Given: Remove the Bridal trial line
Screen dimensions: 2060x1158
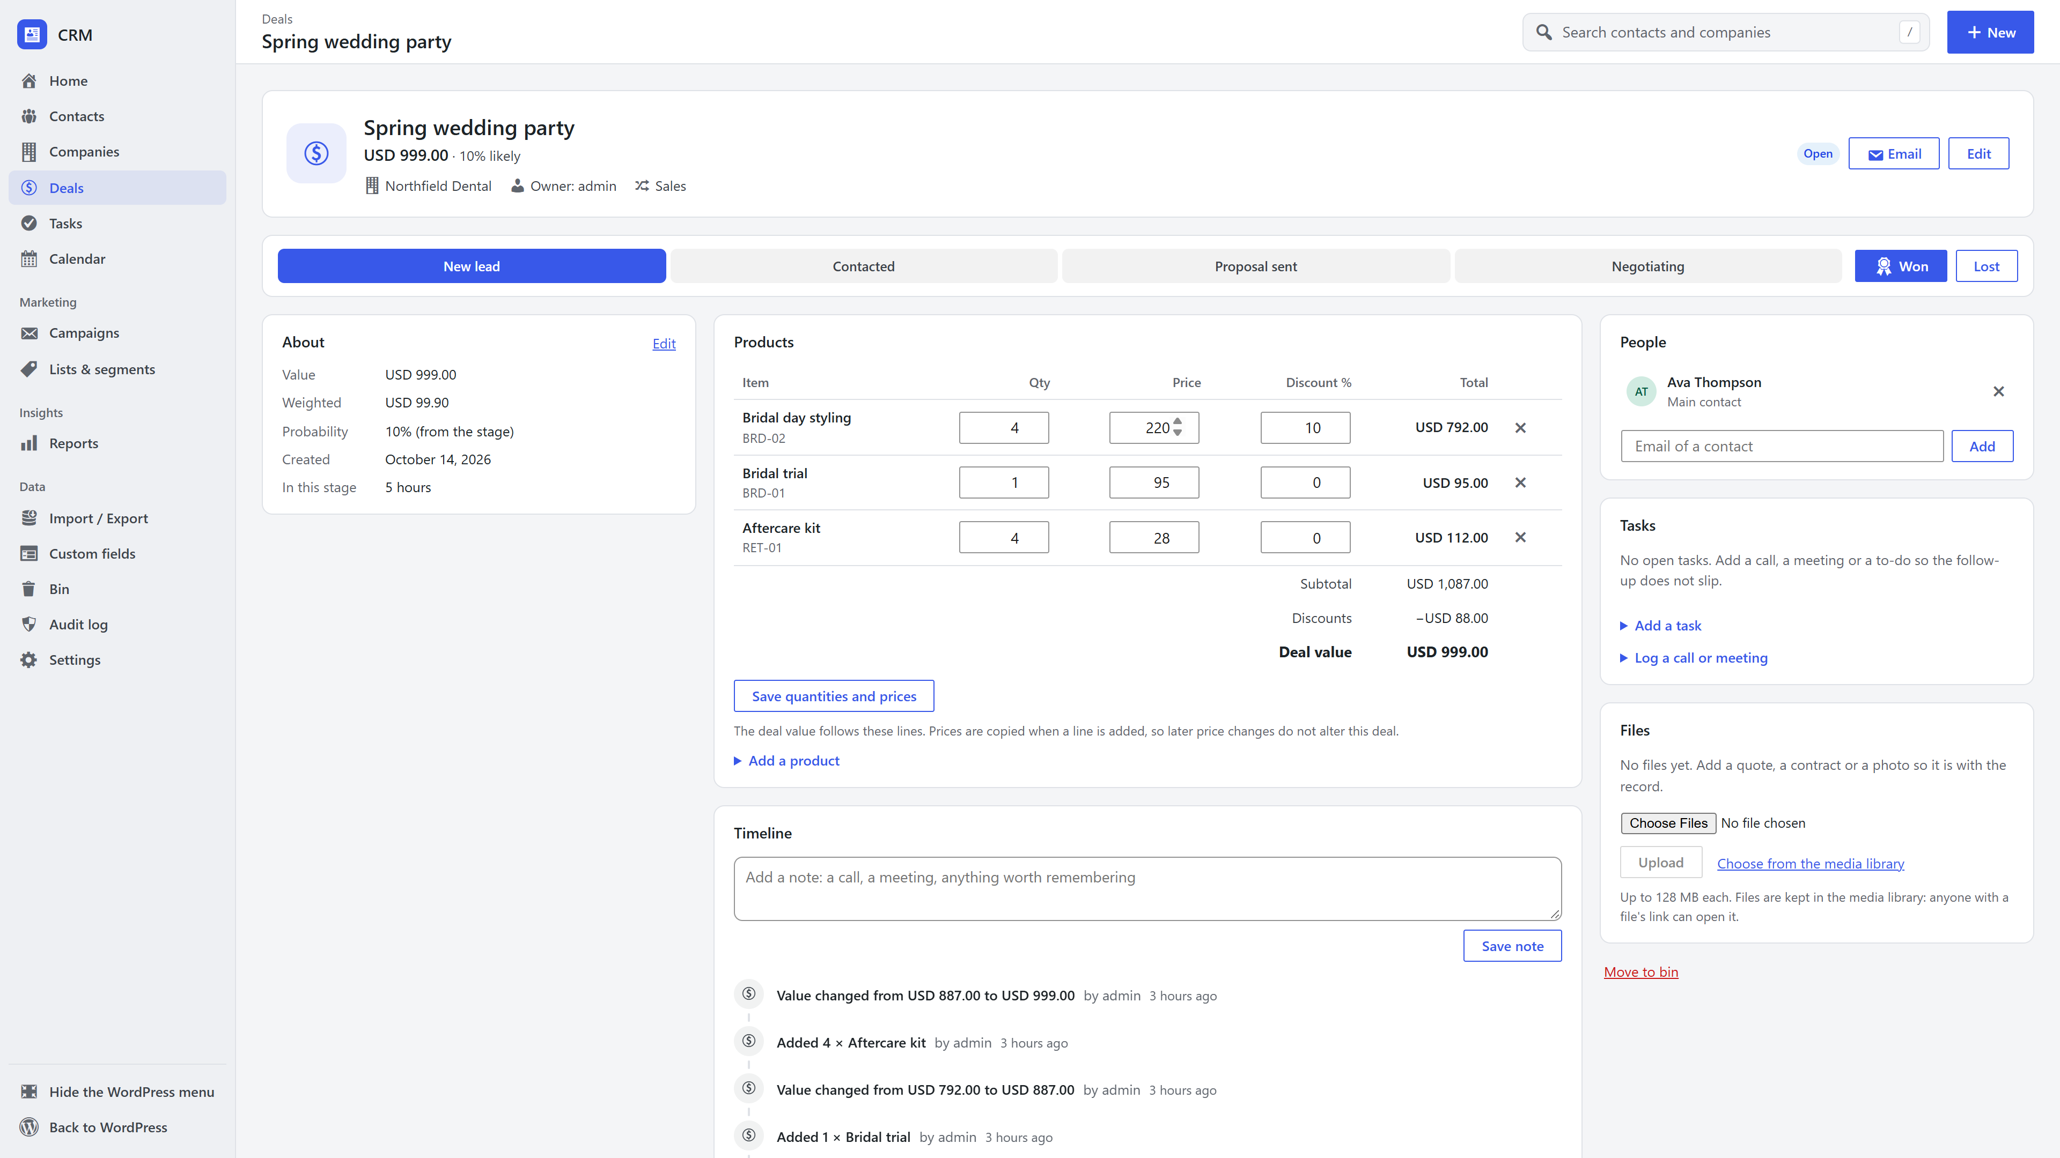Looking at the screenshot, I should 1520,482.
